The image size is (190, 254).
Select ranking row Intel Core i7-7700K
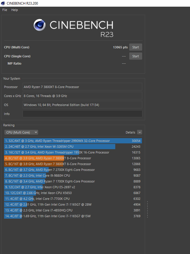(x=73, y=199)
